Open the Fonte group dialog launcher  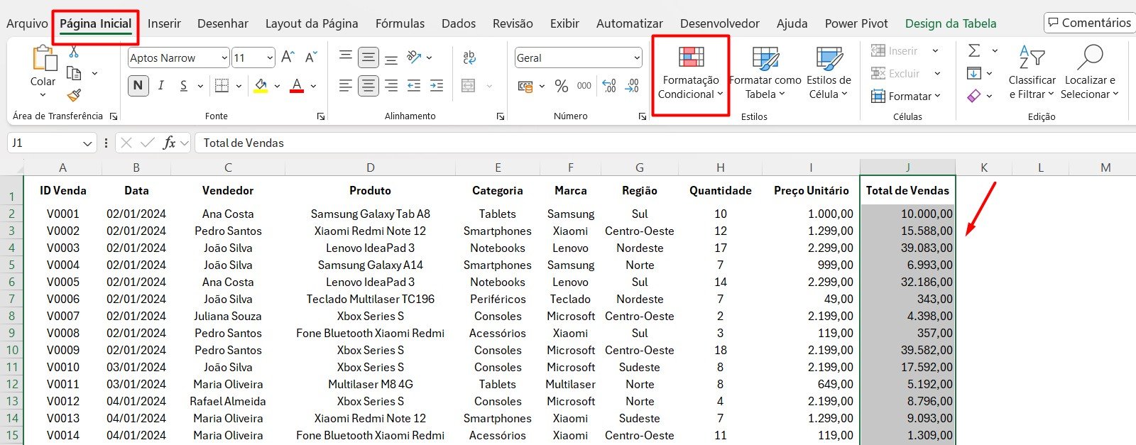click(320, 116)
